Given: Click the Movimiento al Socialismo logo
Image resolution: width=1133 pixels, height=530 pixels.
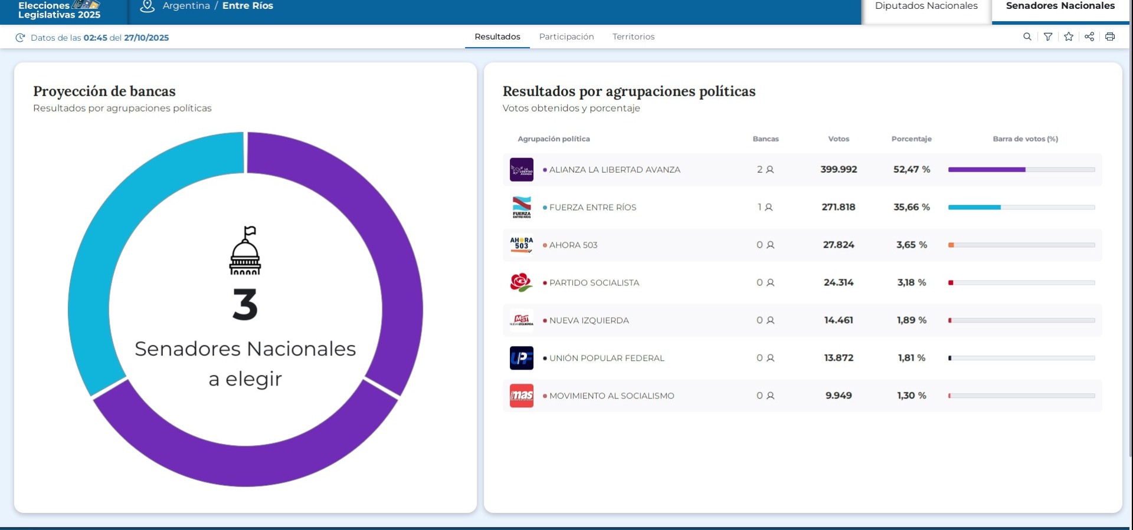Looking at the screenshot, I should point(521,396).
